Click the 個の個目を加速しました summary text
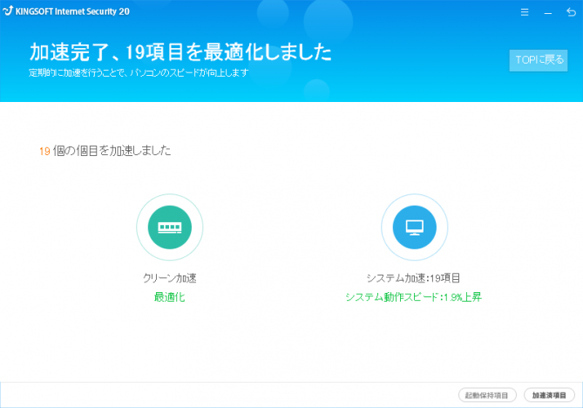 tap(112, 151)
